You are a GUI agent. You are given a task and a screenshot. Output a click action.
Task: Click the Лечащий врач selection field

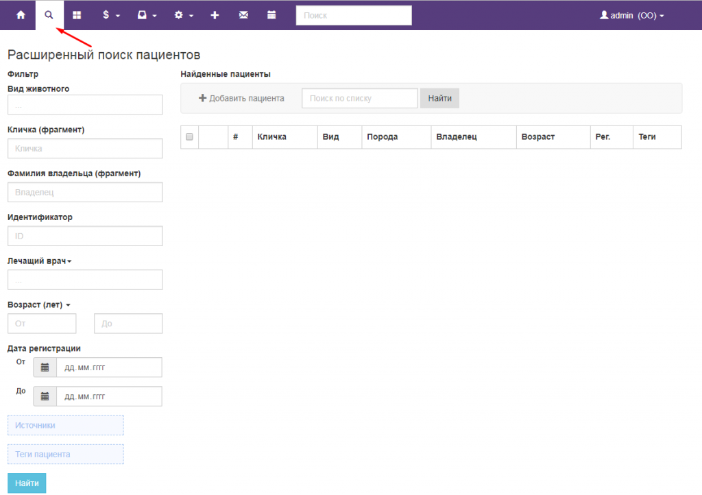(85, 280)
